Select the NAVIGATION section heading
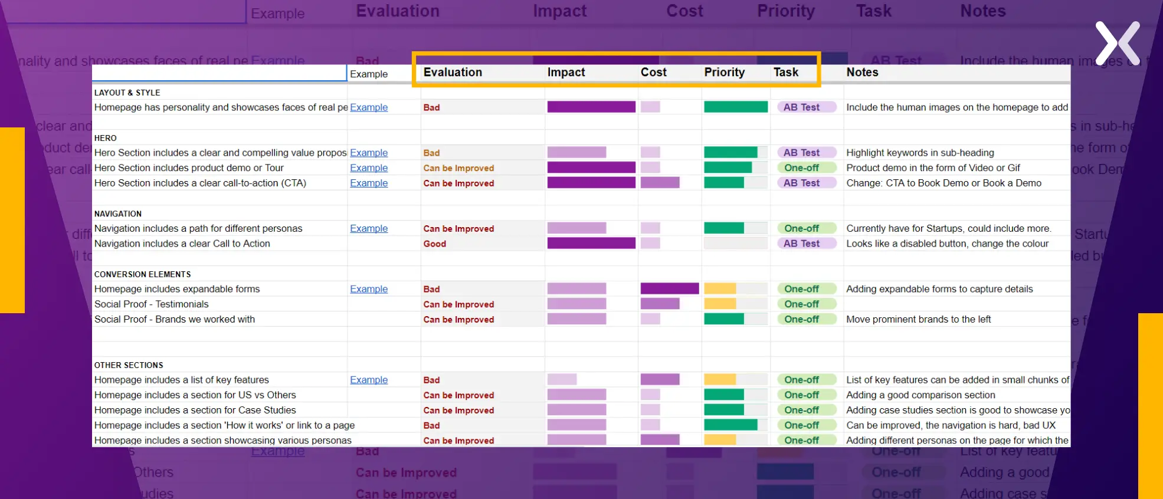 coord(118,214)
